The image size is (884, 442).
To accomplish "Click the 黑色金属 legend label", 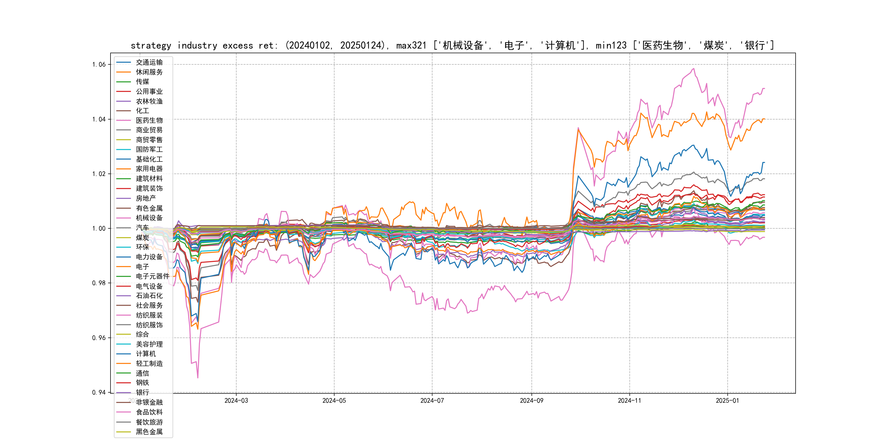I will pos(149,432).
